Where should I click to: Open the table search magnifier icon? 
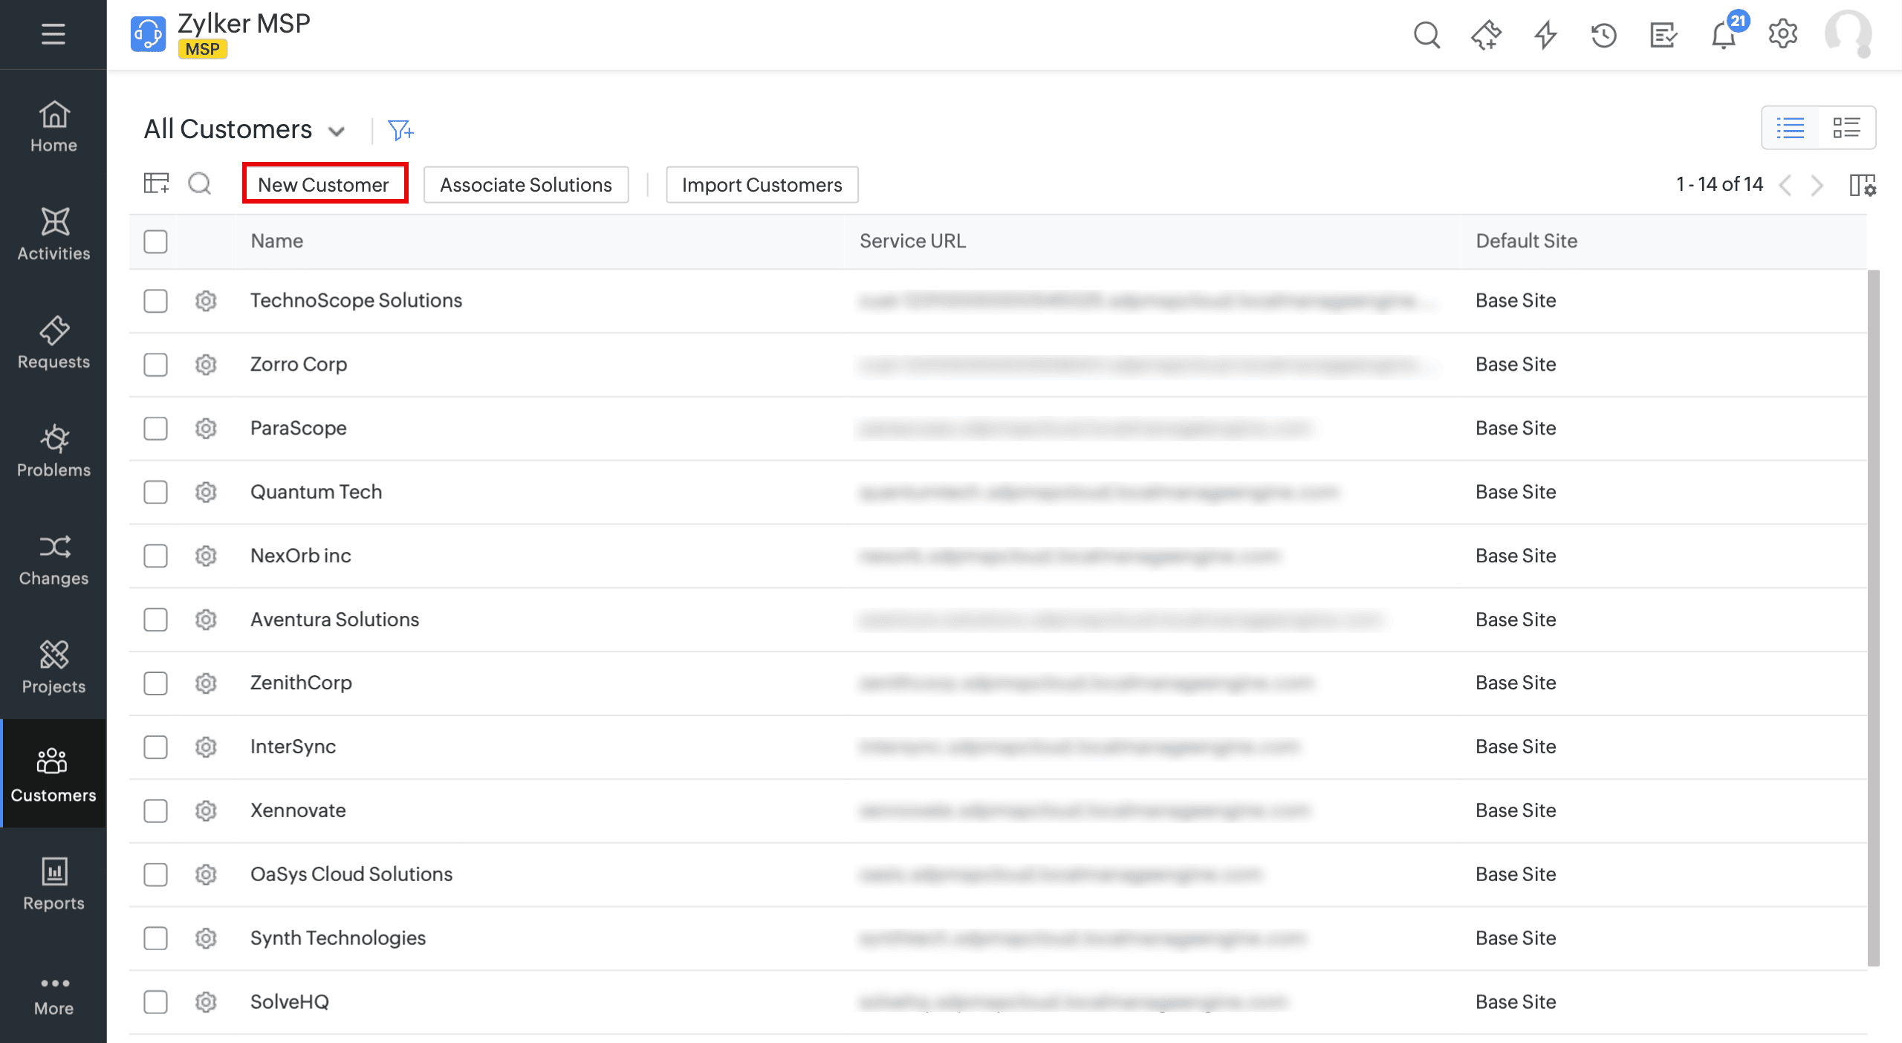(x=199, y=183)
